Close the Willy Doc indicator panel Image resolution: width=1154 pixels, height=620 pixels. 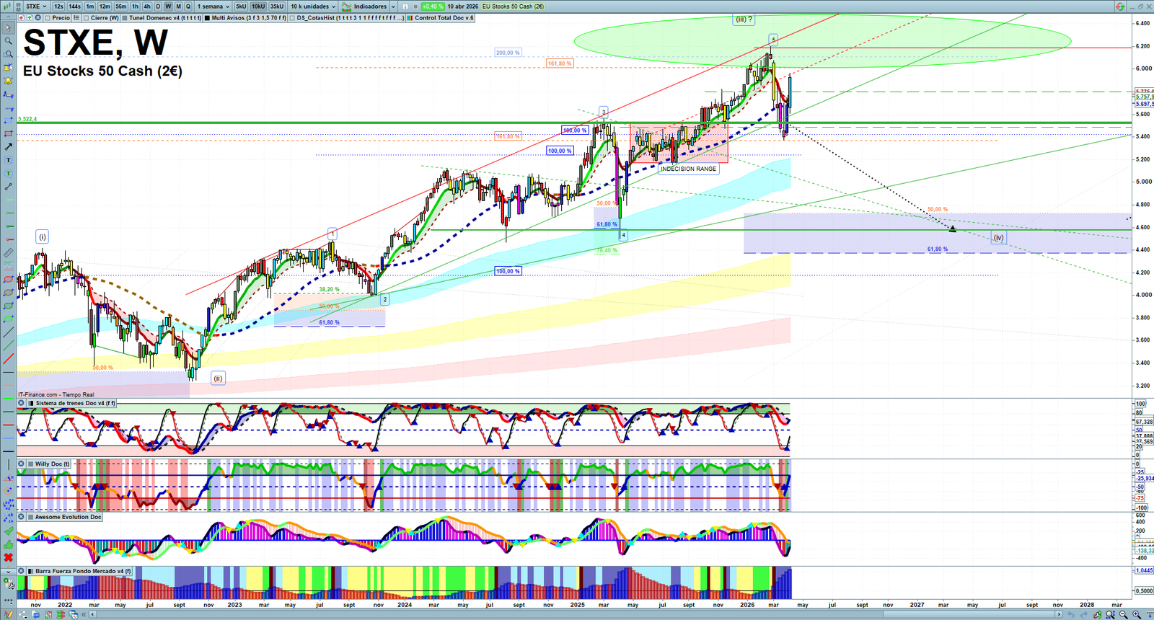[x=22, y=464]
